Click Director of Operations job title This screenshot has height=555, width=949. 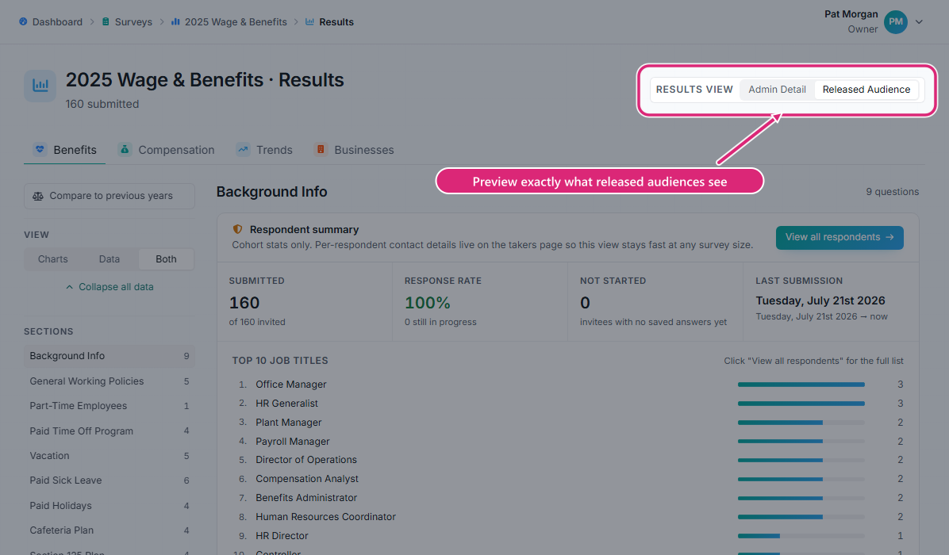(x=305, y=460)
